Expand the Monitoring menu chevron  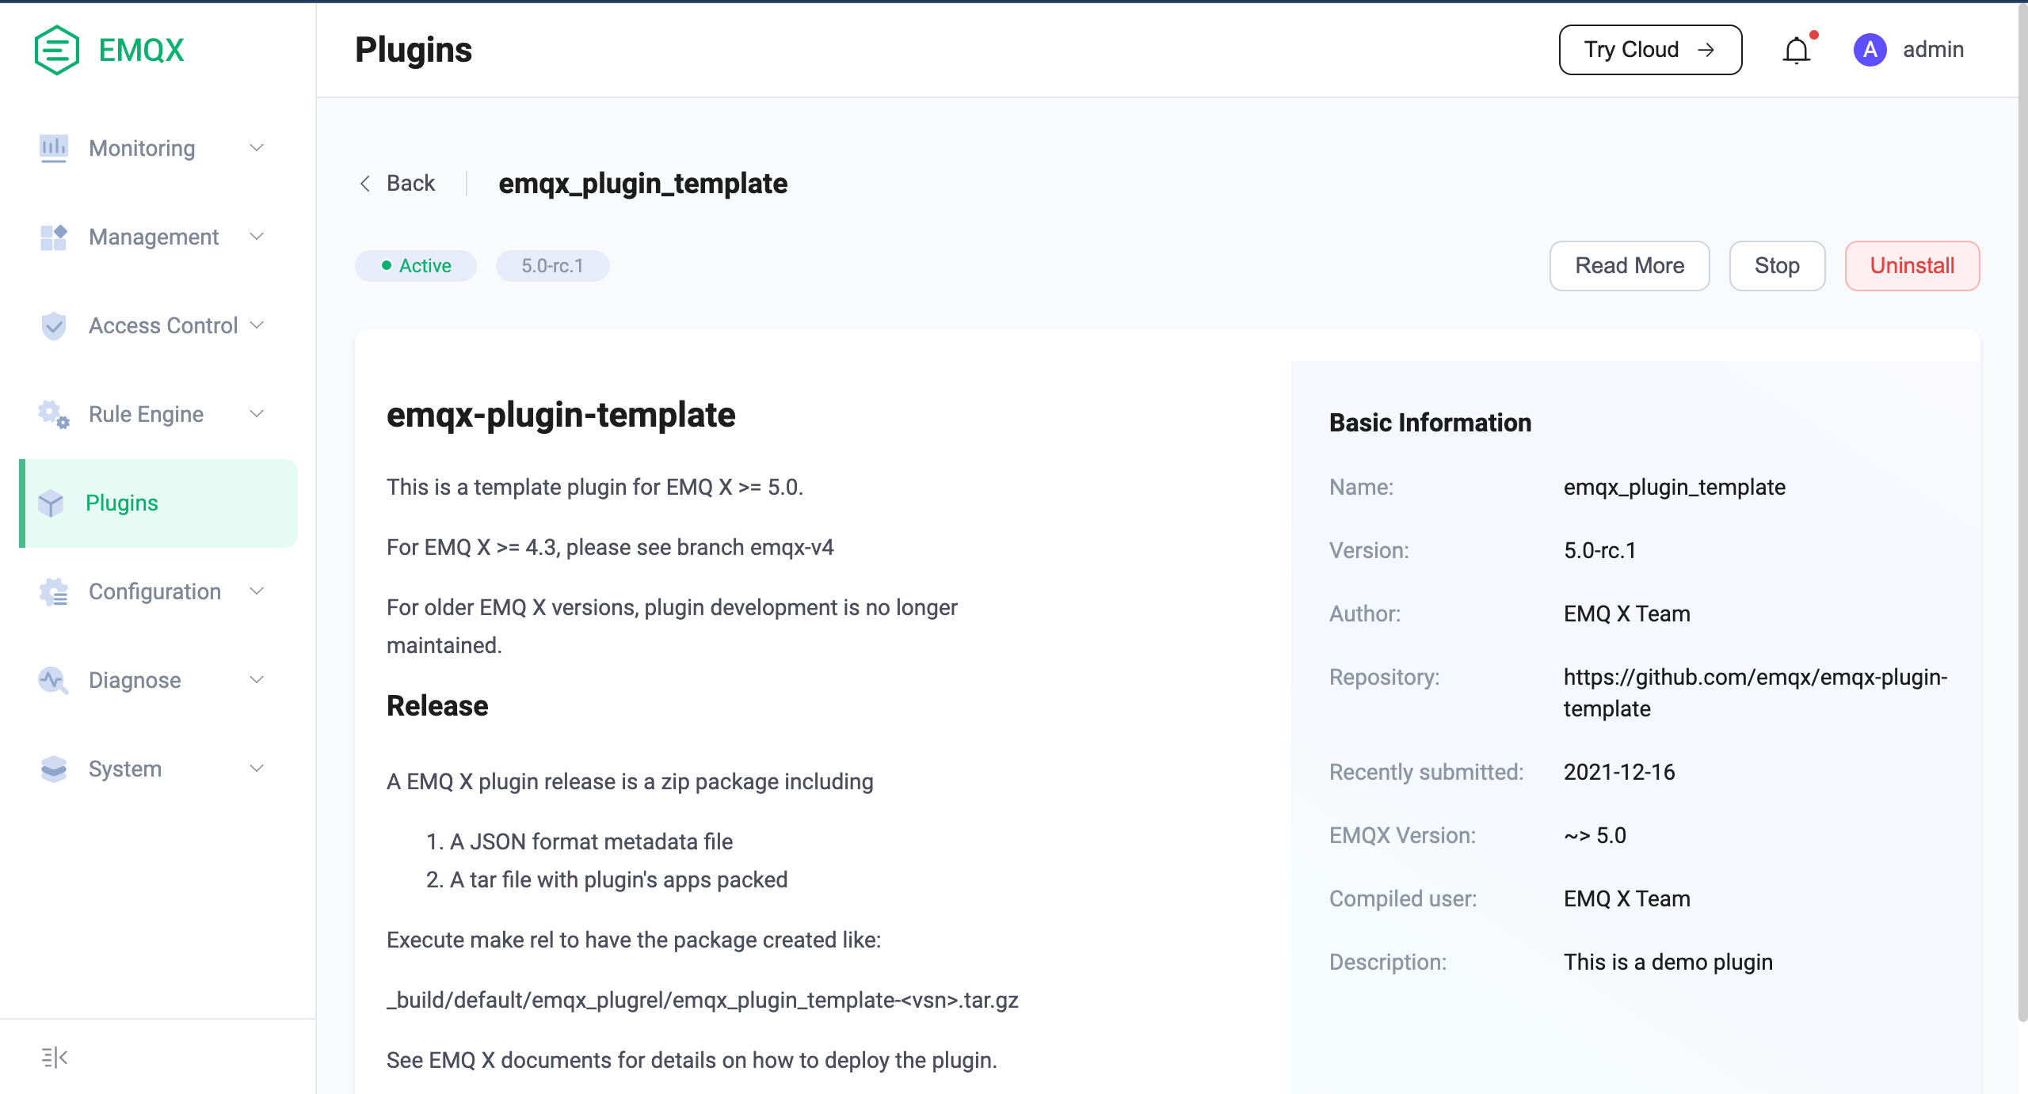(x=257, y=148)
